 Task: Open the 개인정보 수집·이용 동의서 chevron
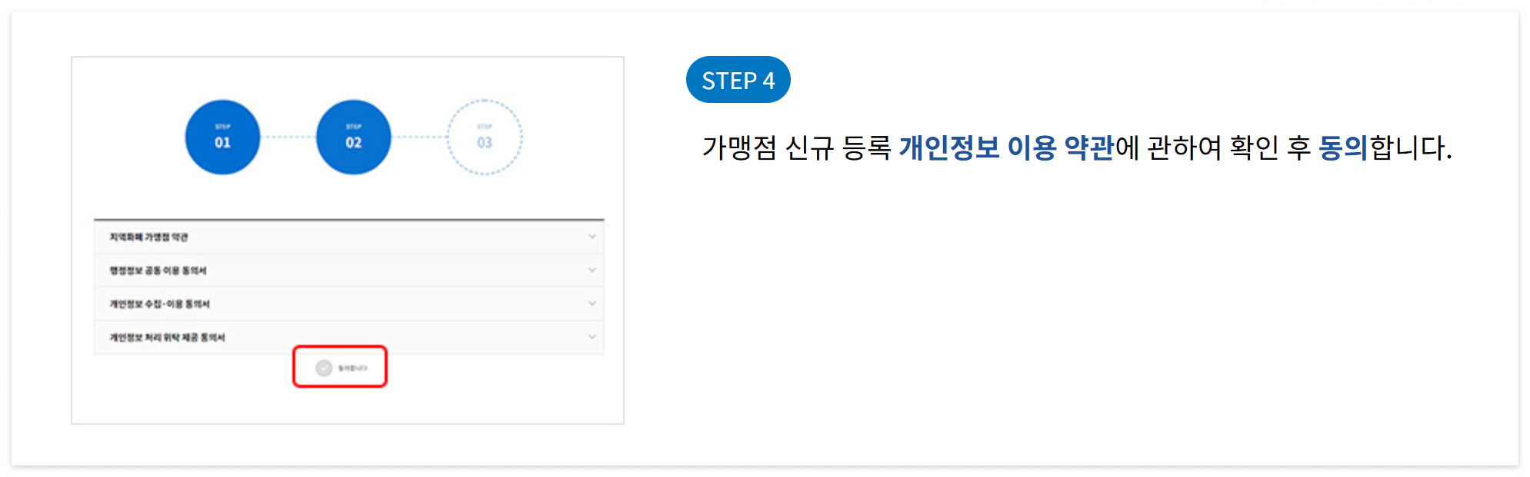[x=591, y=303]
